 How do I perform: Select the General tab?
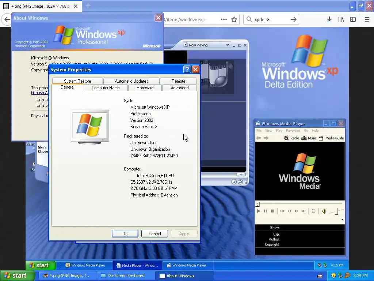point(68,87)
